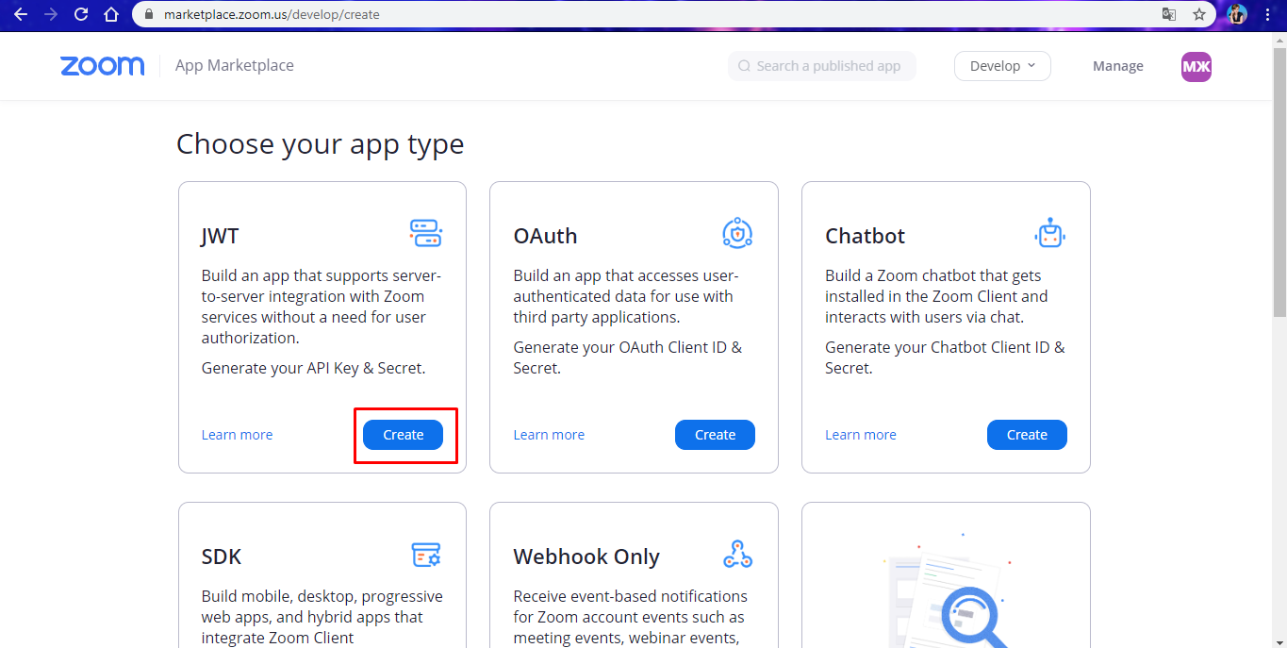The height and width of the screenshot is (648, 1287).
Task: Create a JWT app
Action: pyautogui.click(x=403, y=435)
